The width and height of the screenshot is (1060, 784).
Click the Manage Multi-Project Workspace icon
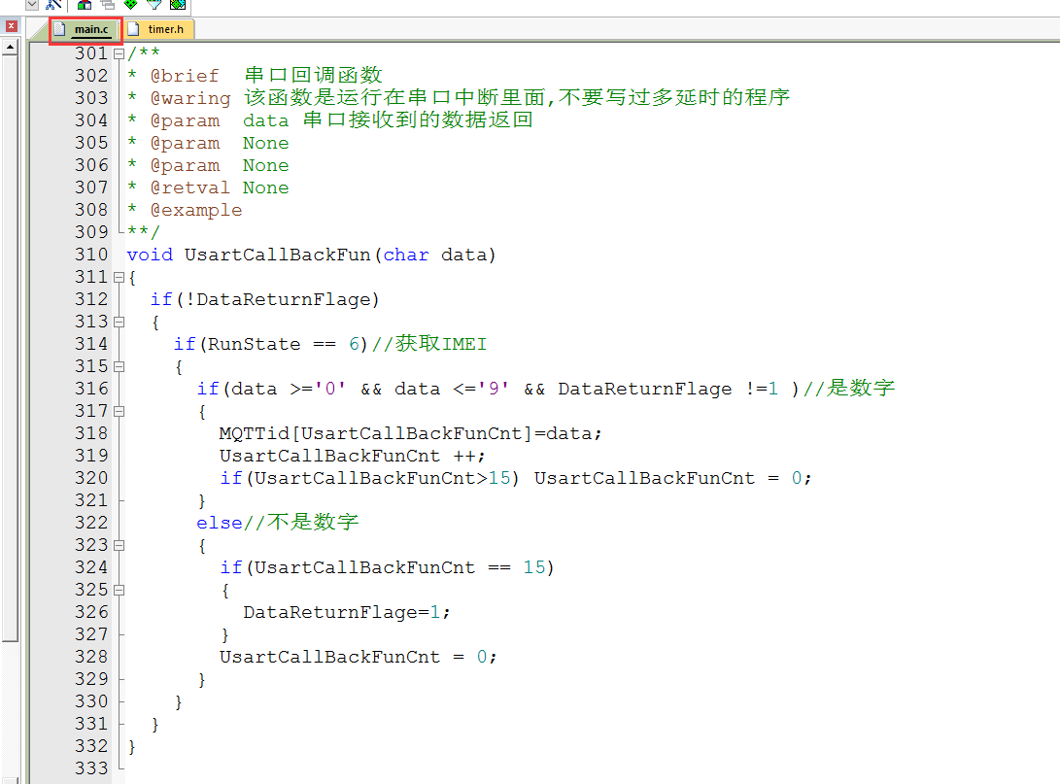coord(107,4)
